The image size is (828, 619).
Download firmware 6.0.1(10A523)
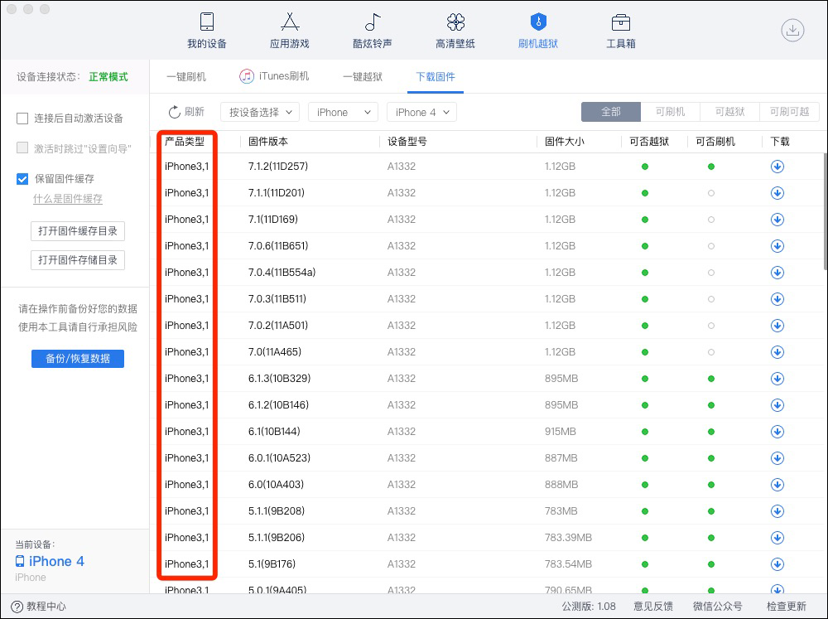click(x=777, y=457)
